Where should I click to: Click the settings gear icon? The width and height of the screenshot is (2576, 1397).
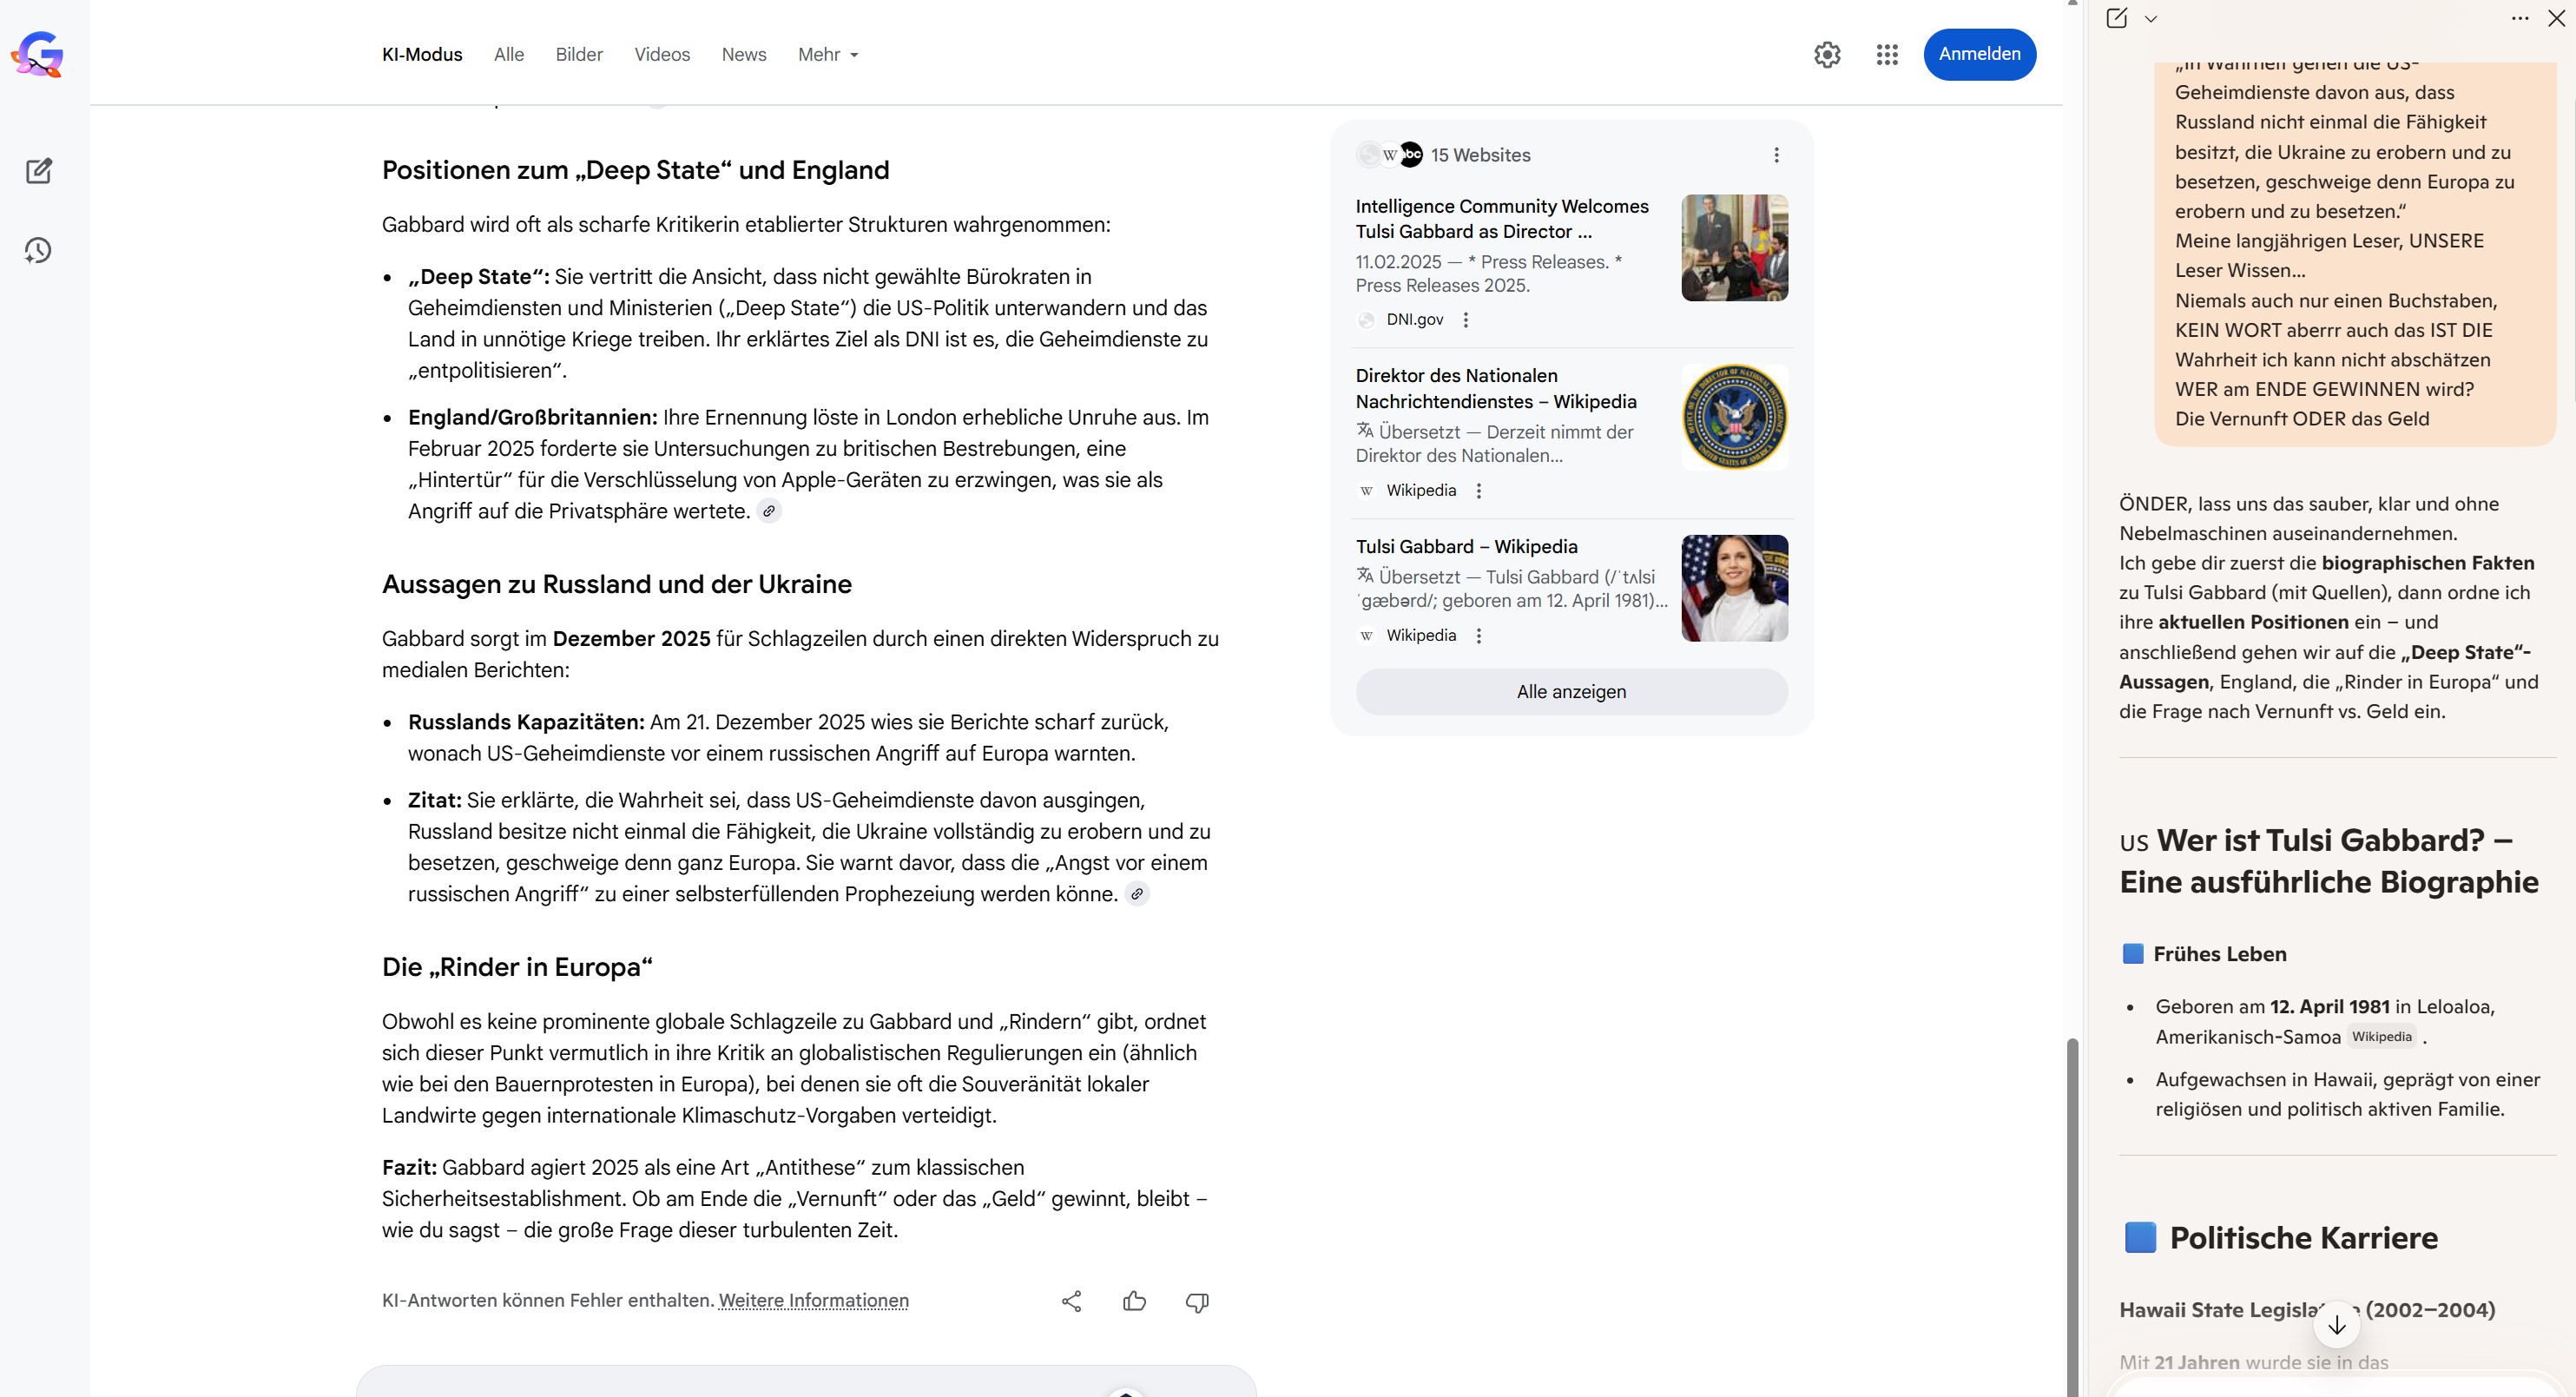[1827, 55]
